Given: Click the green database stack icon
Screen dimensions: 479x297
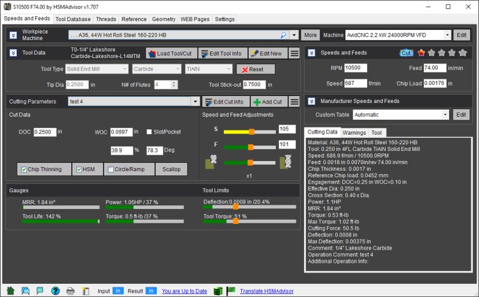Looking at the screenshot, I should [x=218, y=291].
